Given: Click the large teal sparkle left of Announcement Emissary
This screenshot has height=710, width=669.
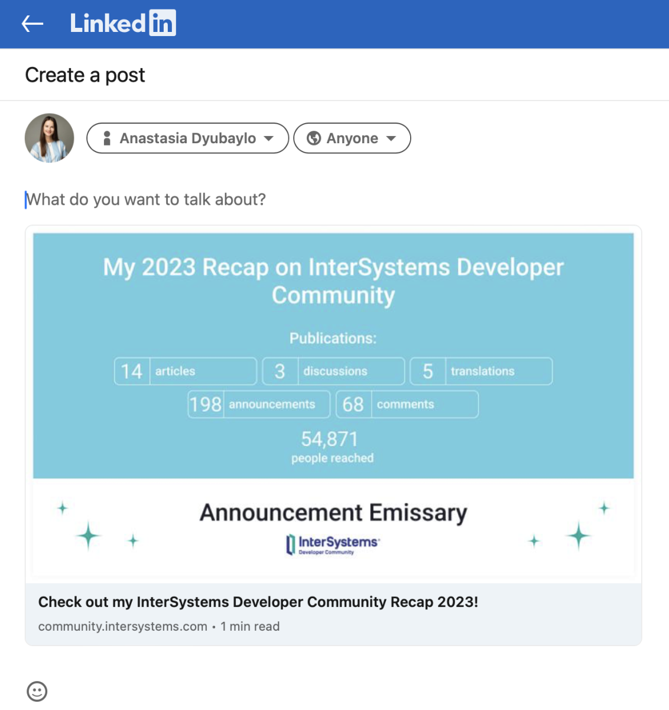Looking at the screenshot, I should coord(89,535).
